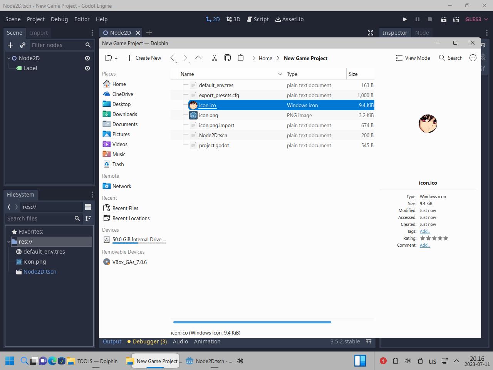Set the five-star rating for icon.ico

pyautogui.click(x=446, y=238)
